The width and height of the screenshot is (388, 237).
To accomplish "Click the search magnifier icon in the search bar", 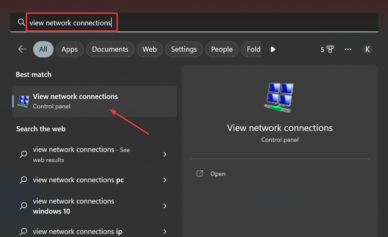I will (x=22, y=22).
